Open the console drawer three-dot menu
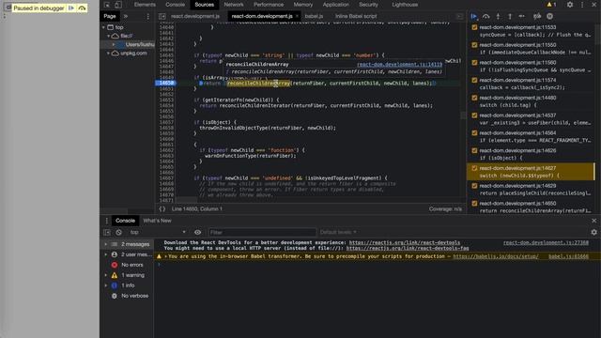 [106, 221]
